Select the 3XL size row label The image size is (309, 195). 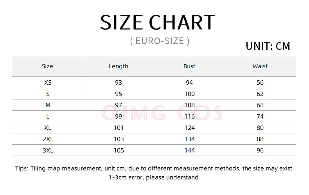click(x=48, y=151)
